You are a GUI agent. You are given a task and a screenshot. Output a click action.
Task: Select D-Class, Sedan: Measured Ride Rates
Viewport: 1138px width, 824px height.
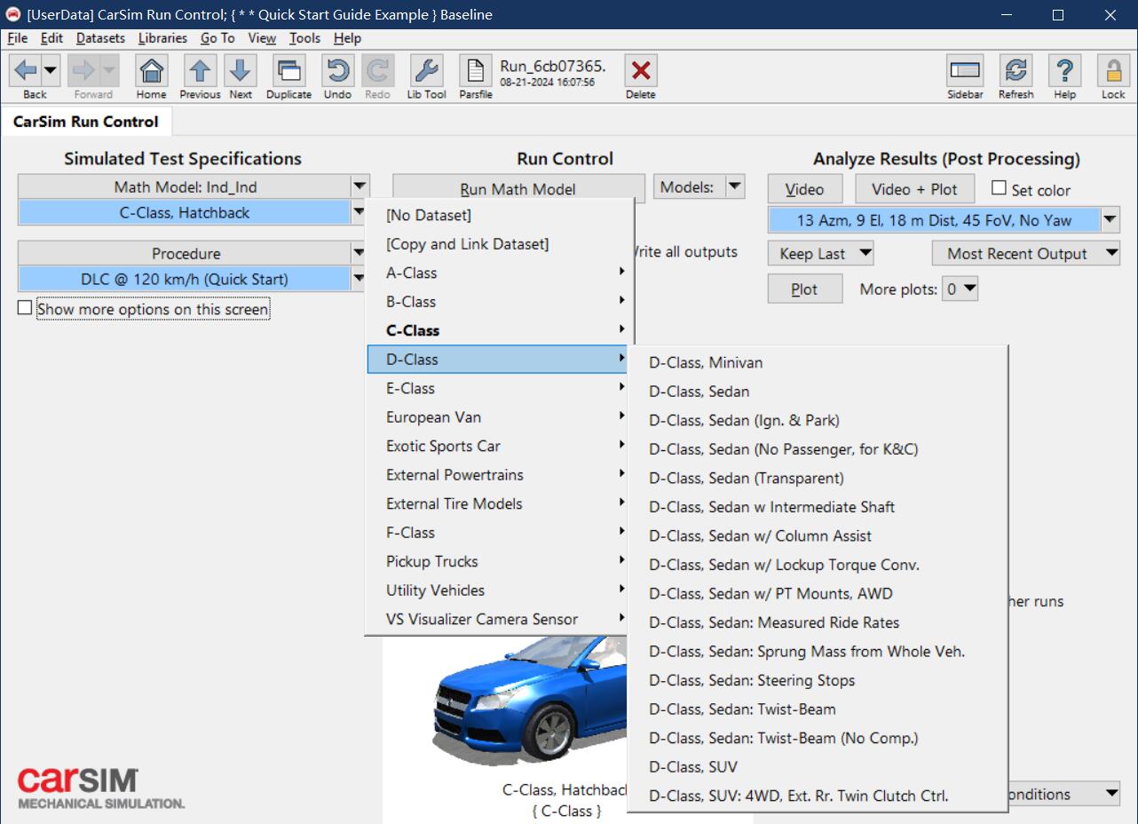(818, 622)
